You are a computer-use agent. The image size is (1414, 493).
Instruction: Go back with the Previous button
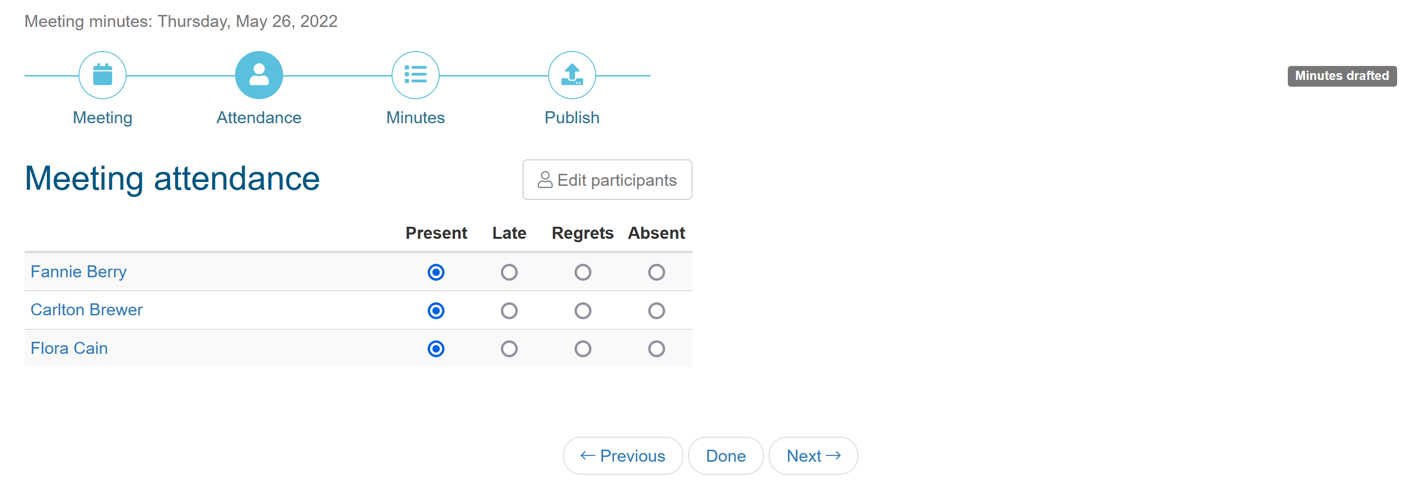click(x=622, y=455)
